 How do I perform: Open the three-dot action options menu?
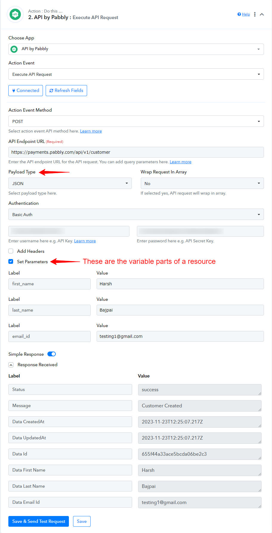click(x=255, y=14)
